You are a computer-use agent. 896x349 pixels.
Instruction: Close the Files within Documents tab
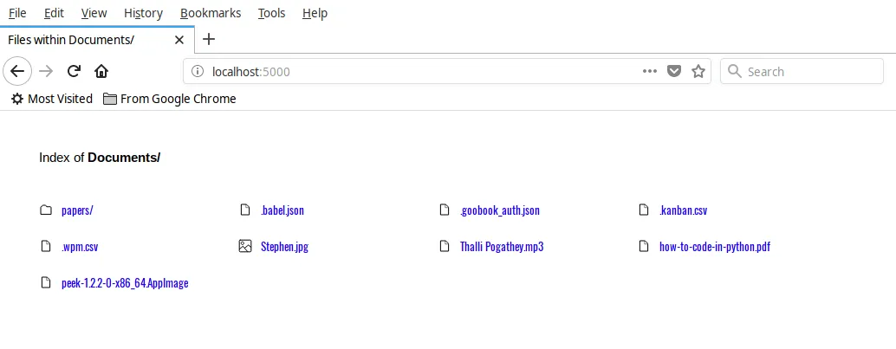(179, 40)
